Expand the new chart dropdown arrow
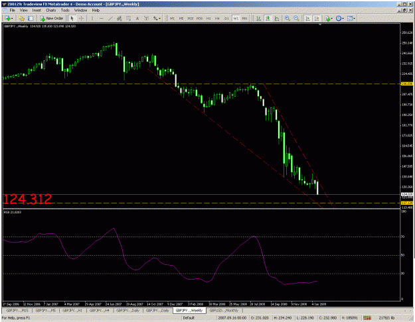The image size is (415, 322). pos(12,19)
